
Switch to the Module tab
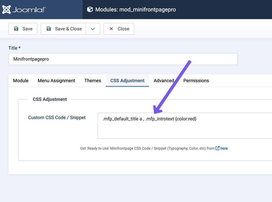coord(21,81)
